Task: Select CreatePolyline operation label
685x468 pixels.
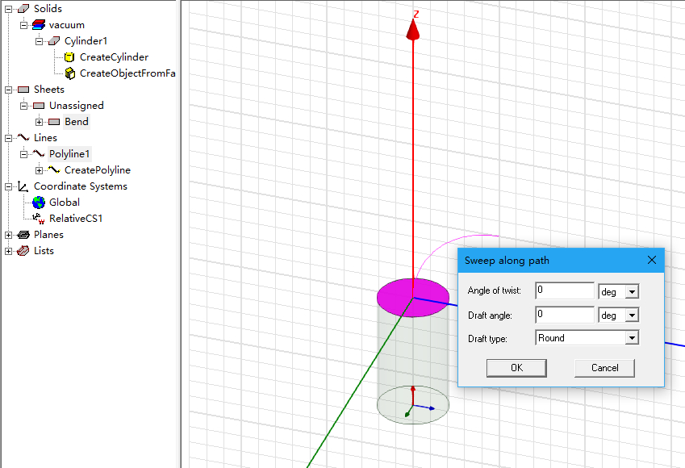Action: pyautogui.click(x=98, y=170)
